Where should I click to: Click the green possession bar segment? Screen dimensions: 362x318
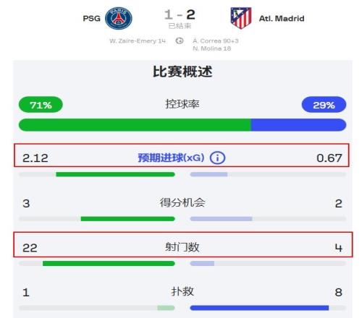click(135, 125)
